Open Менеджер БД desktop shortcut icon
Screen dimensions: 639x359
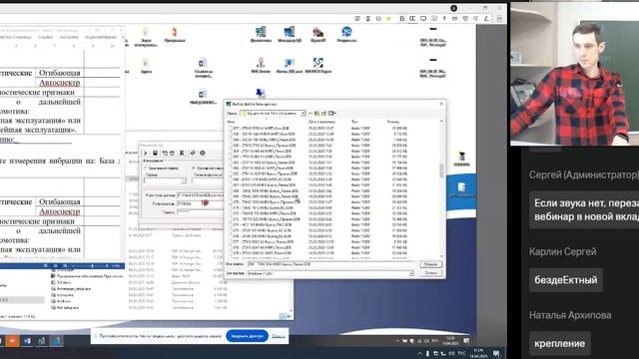290,34
